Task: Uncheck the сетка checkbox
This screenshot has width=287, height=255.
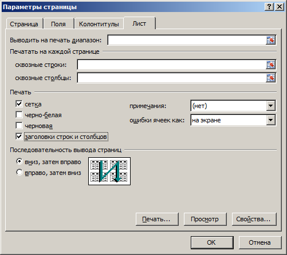Action: tap(19, 104)
